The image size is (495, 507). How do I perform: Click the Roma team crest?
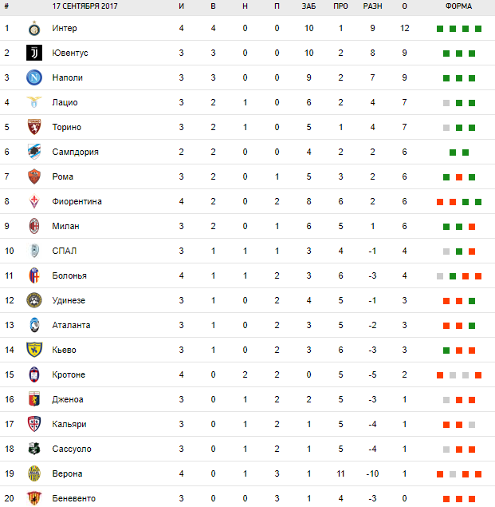(x=33, y=177)
